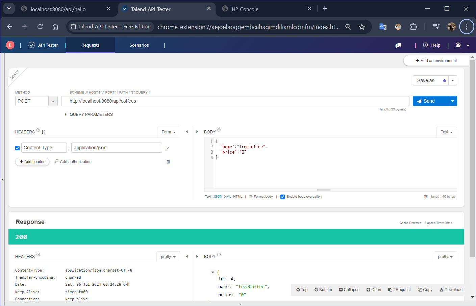476x306 pixels.
Task: Switch to the Requests tab
Action: point(91,45)
